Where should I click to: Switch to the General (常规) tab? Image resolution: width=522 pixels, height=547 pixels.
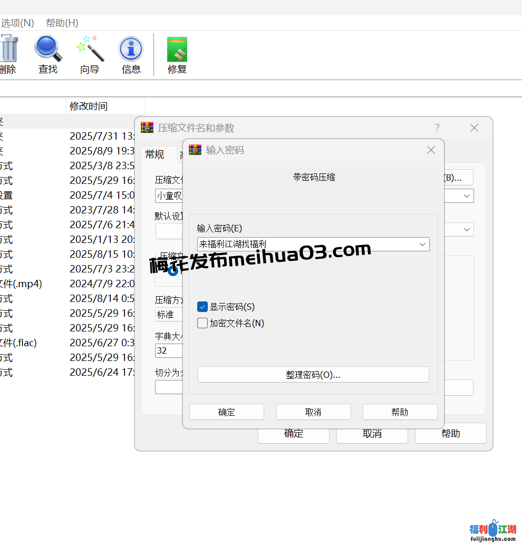[x=154, y=154]
